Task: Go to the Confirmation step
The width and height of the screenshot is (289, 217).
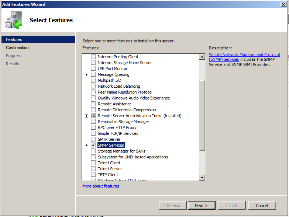Action: pos(17,48)
